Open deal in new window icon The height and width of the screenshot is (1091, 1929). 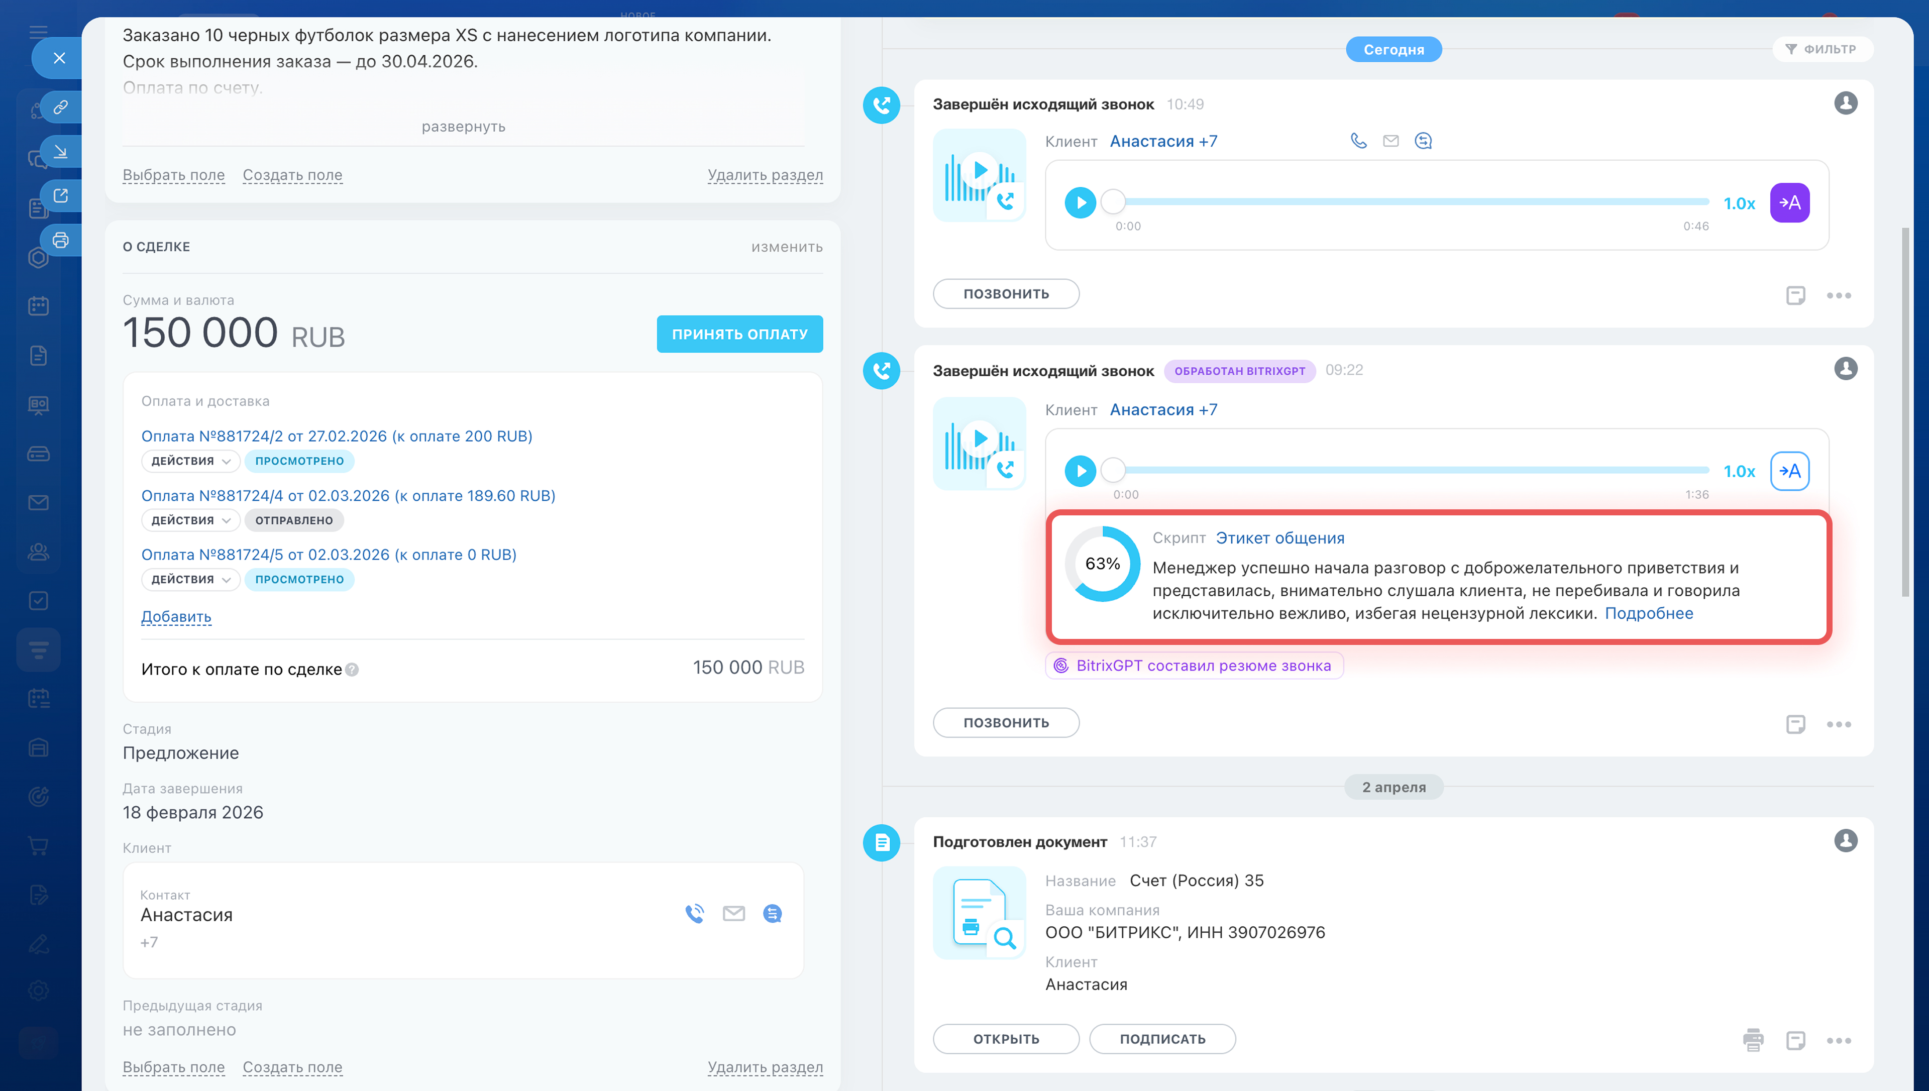point(61,195)
